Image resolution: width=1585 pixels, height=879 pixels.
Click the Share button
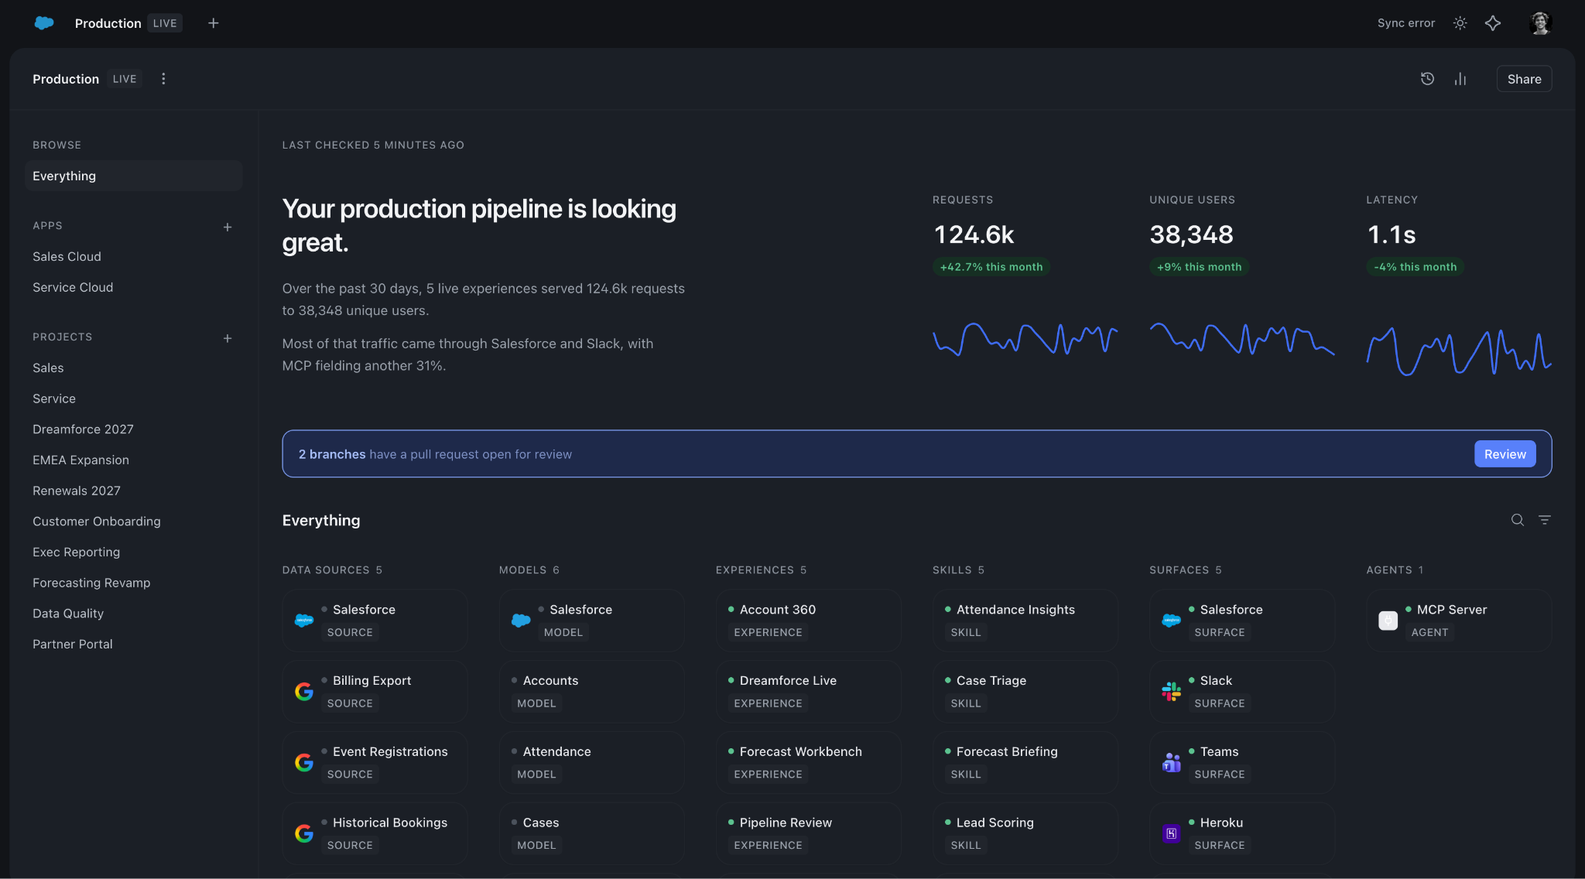[x=1524, y=79]
